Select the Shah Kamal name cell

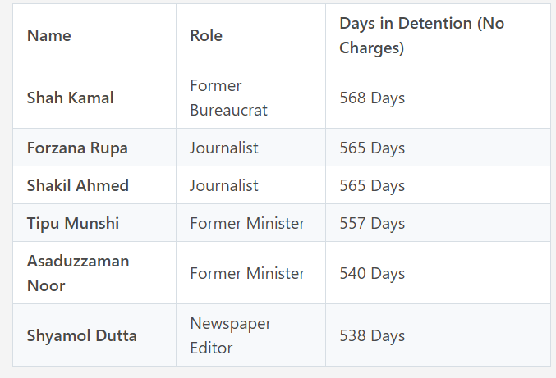(70, 98)
